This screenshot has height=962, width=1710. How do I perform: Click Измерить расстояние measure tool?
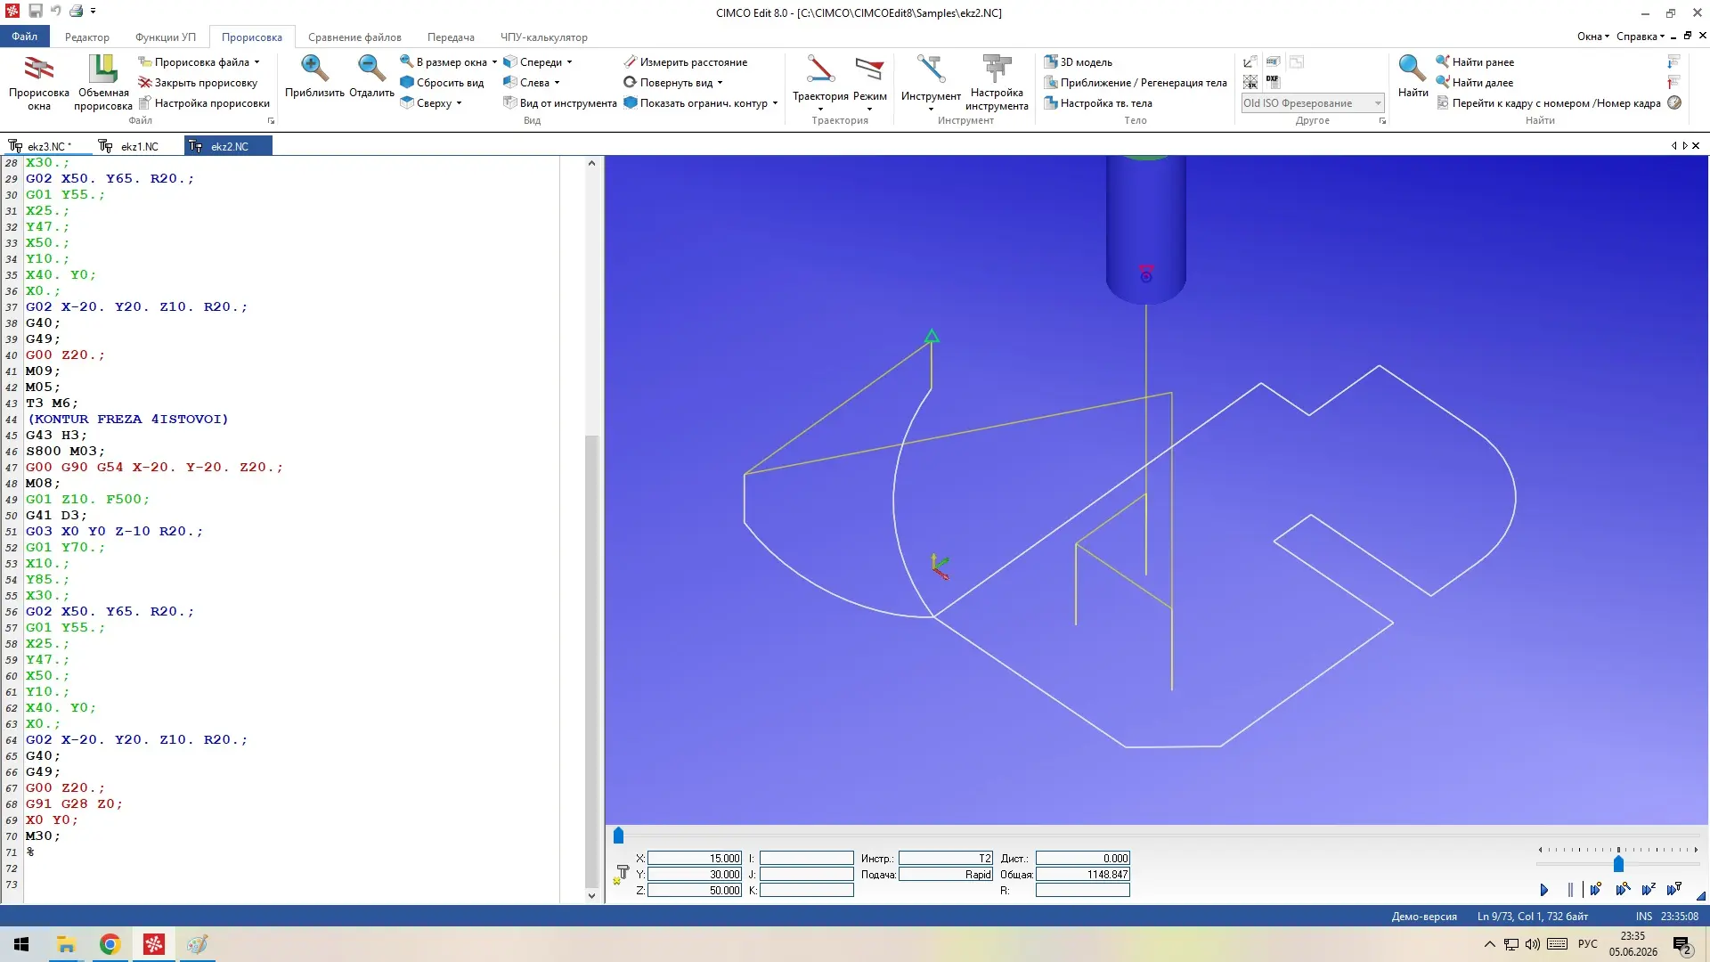685,61
